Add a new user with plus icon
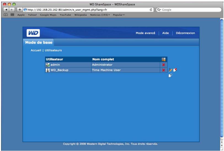This screenshot has height=151, width=224. (x=170, y=75)
